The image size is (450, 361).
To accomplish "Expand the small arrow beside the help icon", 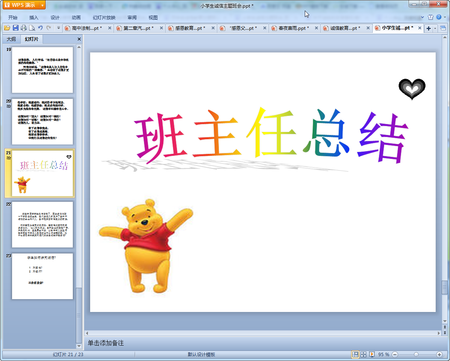I will (x=445, y=17).
